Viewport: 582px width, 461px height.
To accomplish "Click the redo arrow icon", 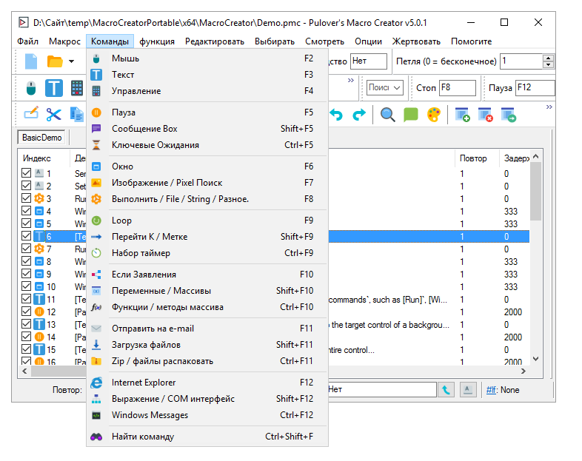I will (x=359, y=115).
